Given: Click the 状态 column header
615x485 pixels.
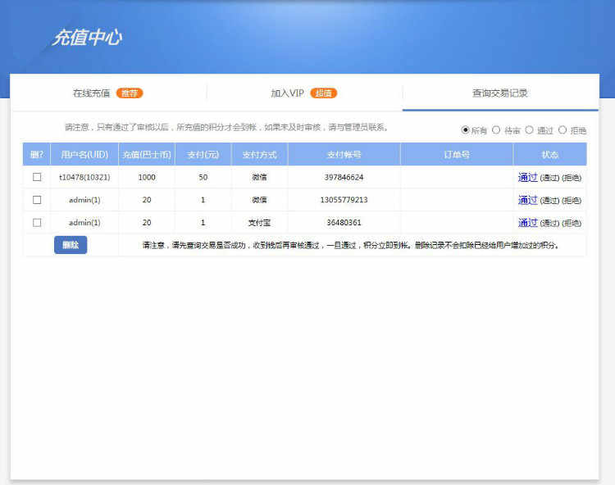Looking at the screenshot, I should pos(550,154).
